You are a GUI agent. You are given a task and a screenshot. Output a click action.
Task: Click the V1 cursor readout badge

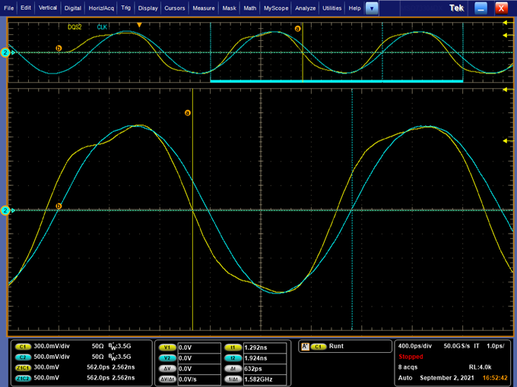coord(168,347)
